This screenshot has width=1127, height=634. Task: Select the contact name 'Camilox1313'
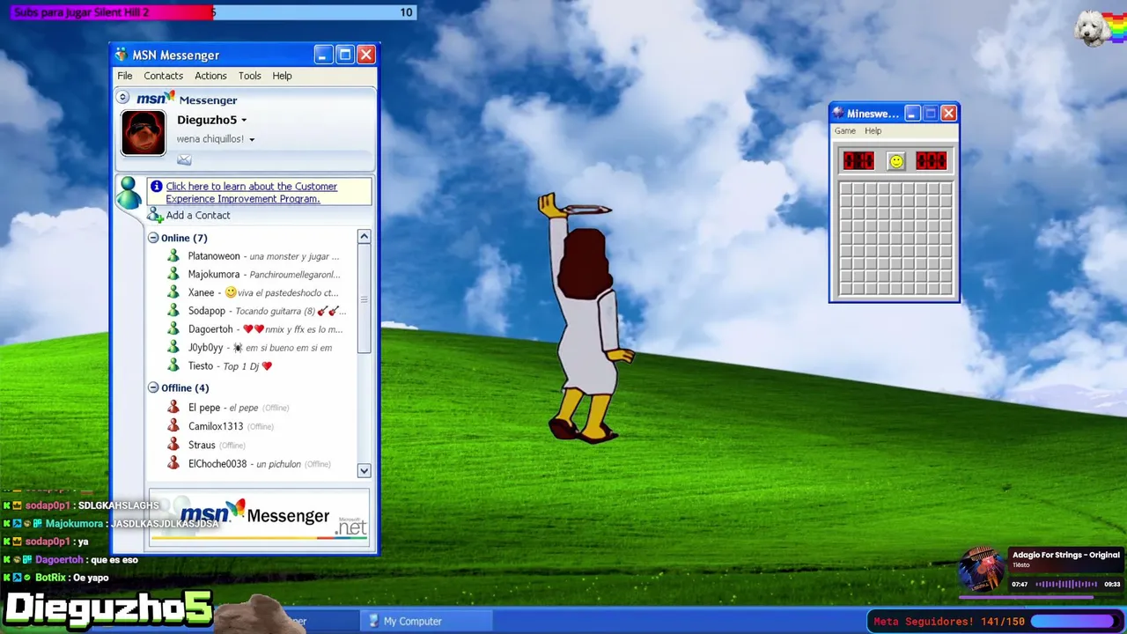pos(216,426)
